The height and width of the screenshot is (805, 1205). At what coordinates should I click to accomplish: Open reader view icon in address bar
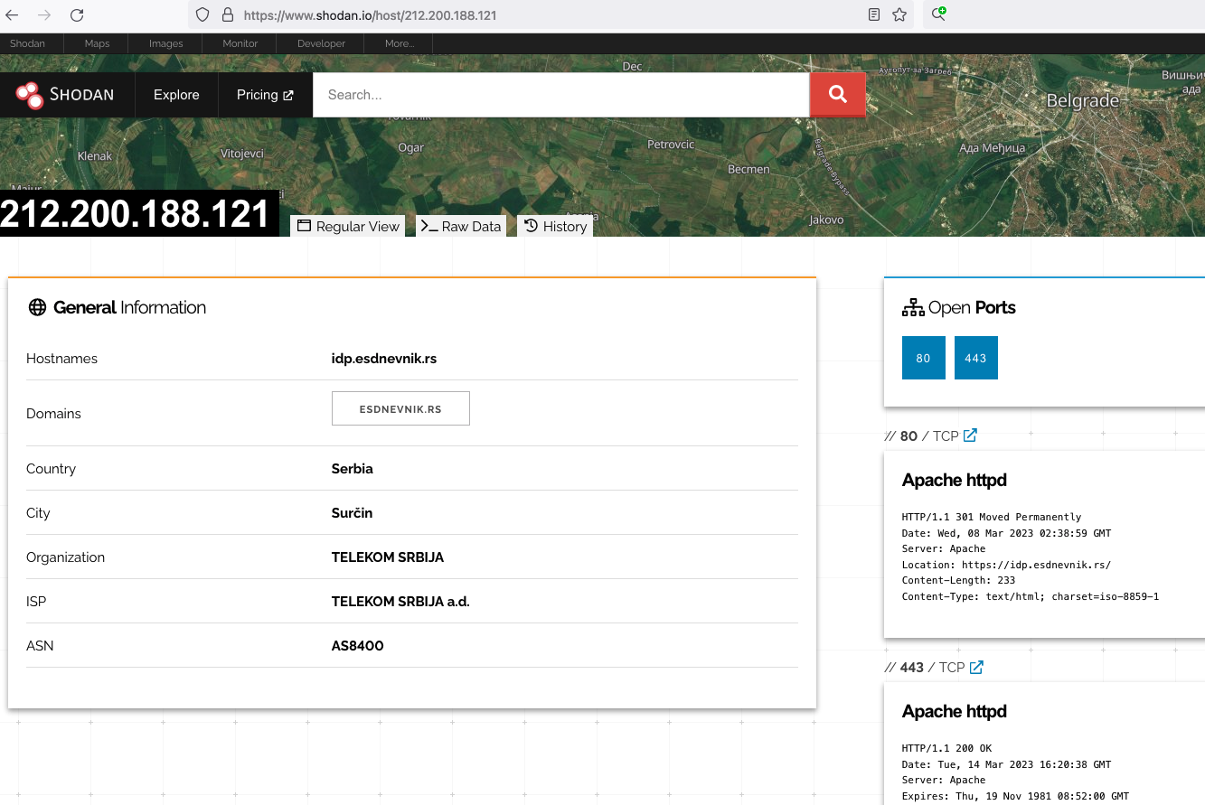(x=874, y=15)
